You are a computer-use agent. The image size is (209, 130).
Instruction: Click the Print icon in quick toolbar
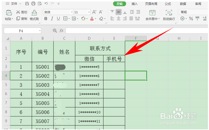coord(33,4)
